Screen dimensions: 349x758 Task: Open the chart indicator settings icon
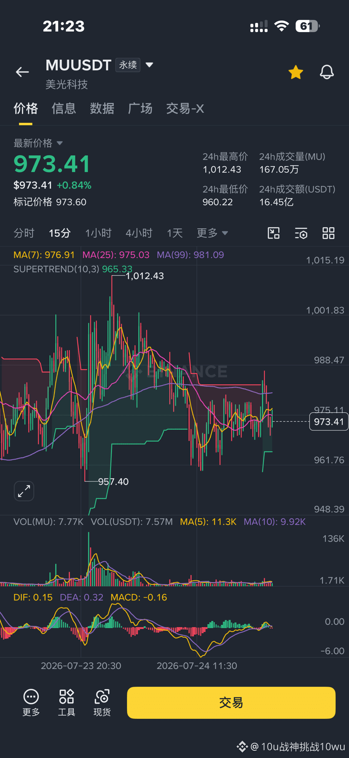tap(301, 233)
